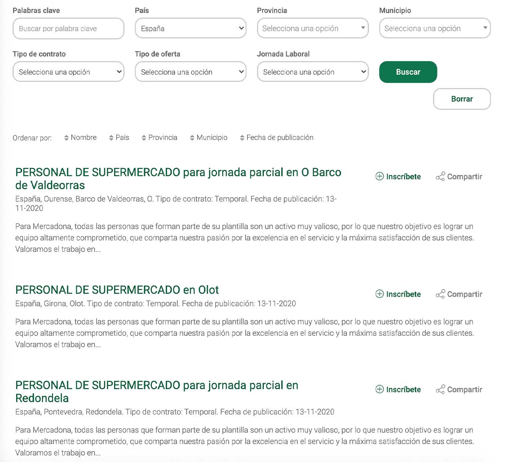Click the plus icon next to Inscríbete on Redondela offer

coord(379,389)
